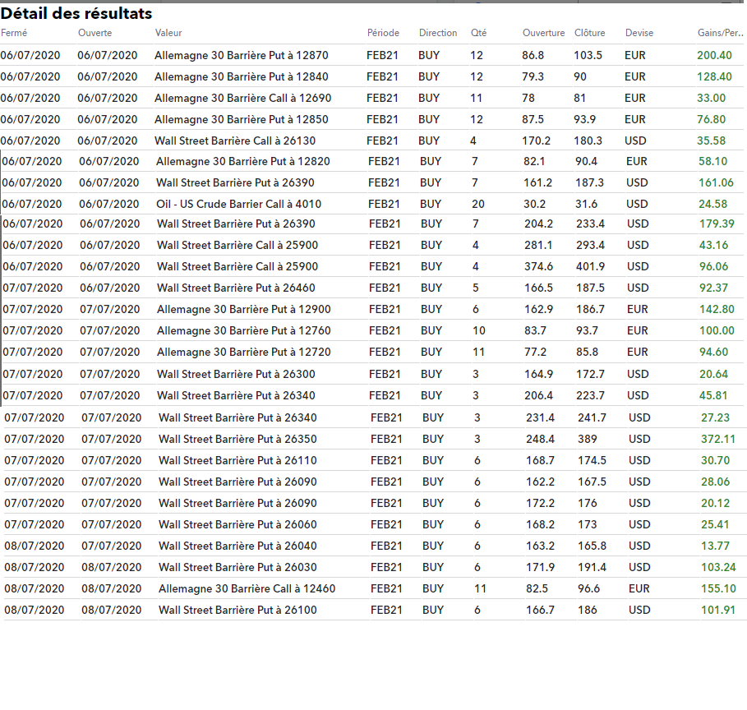Viewport: 747px width, 710px height.
Task: Click the closing value 96.6
Action: (589, 589)
